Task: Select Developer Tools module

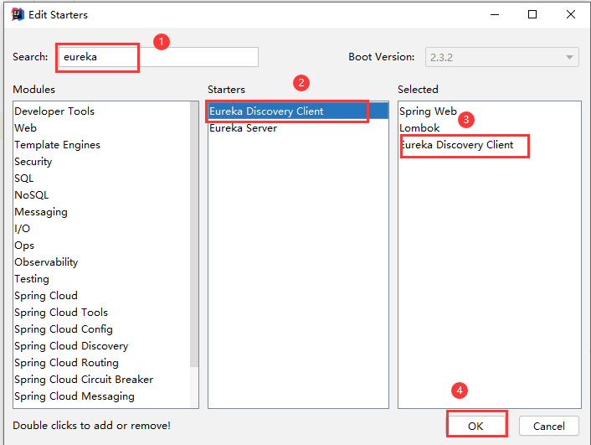Action: pyautogui.click(x=102, y=111)
